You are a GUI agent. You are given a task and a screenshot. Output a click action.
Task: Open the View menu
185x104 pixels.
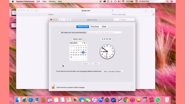[x=44, y=1]
